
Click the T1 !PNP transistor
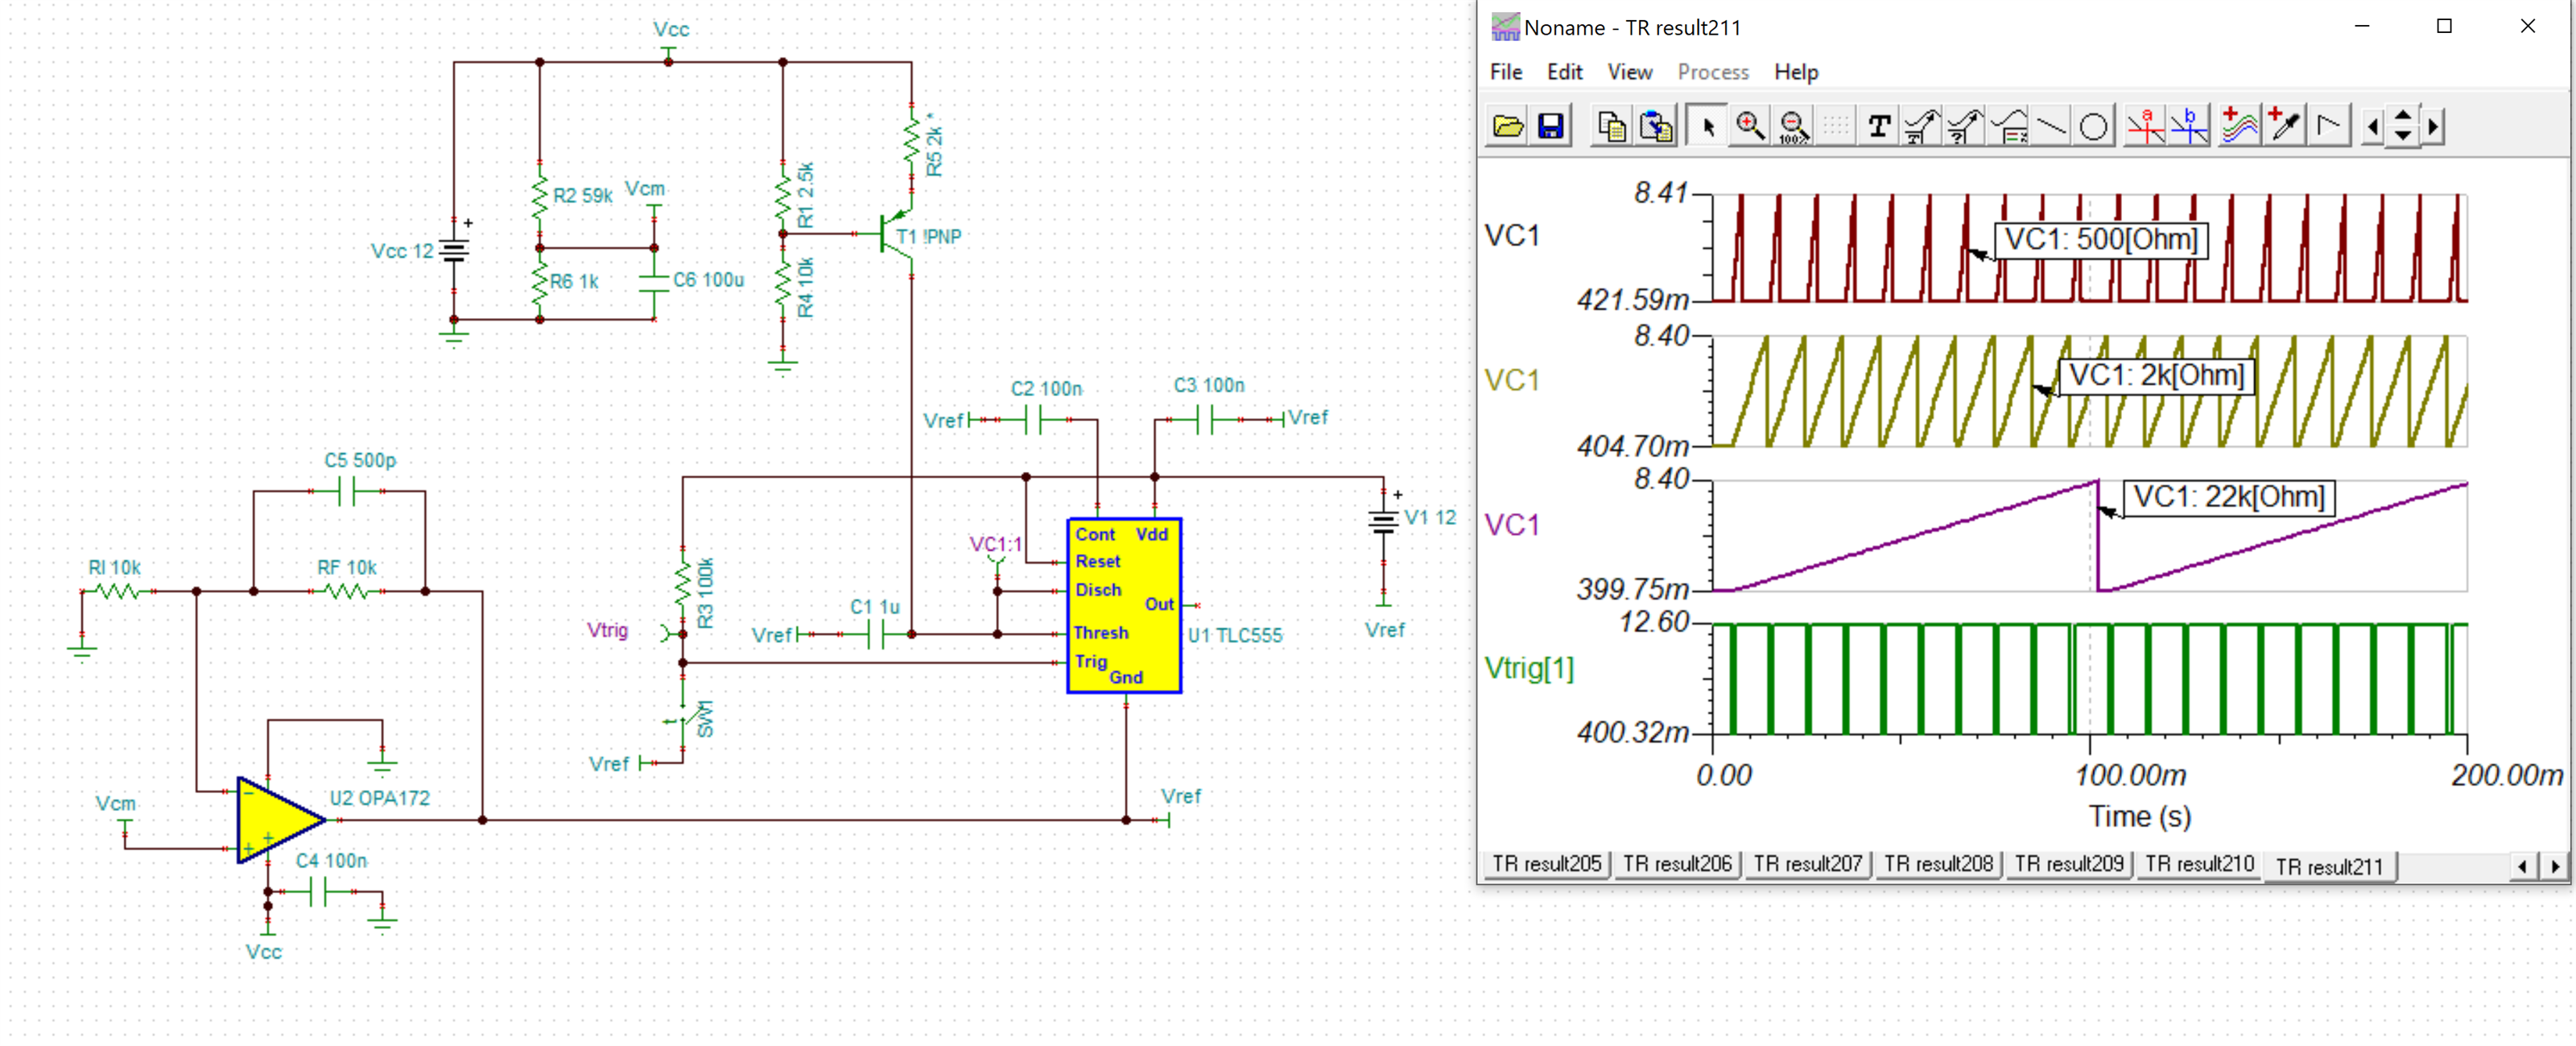point(897,235)
